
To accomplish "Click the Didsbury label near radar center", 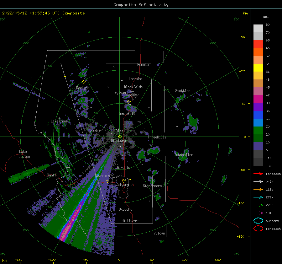I will click(x=118, y=141).
